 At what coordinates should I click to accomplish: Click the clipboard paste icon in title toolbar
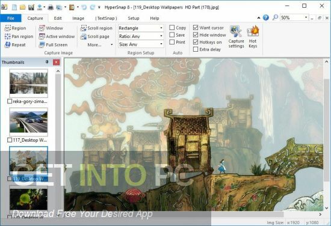click(72, 7)
